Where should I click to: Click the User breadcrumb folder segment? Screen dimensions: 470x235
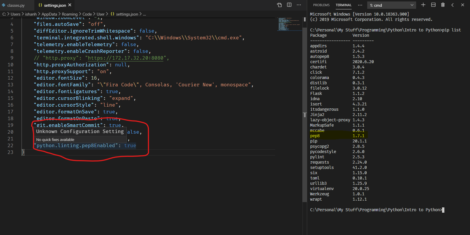pyautogui.click(x=101, y=14)
